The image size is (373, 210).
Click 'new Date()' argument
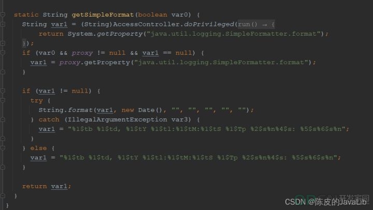[x=142, y=110]
